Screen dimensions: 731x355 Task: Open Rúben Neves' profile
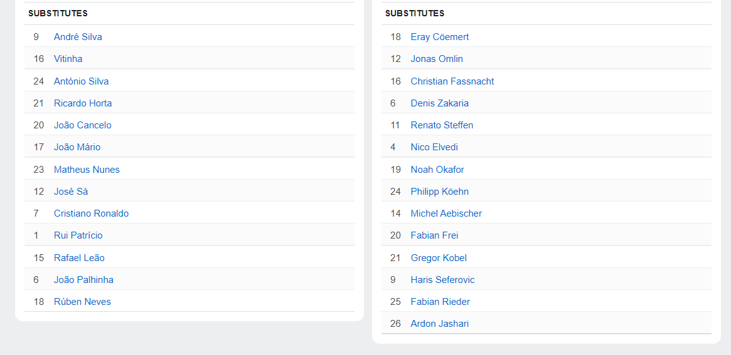(82, 302)
